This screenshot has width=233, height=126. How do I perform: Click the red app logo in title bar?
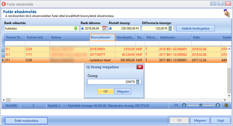(x=4, y=4)
